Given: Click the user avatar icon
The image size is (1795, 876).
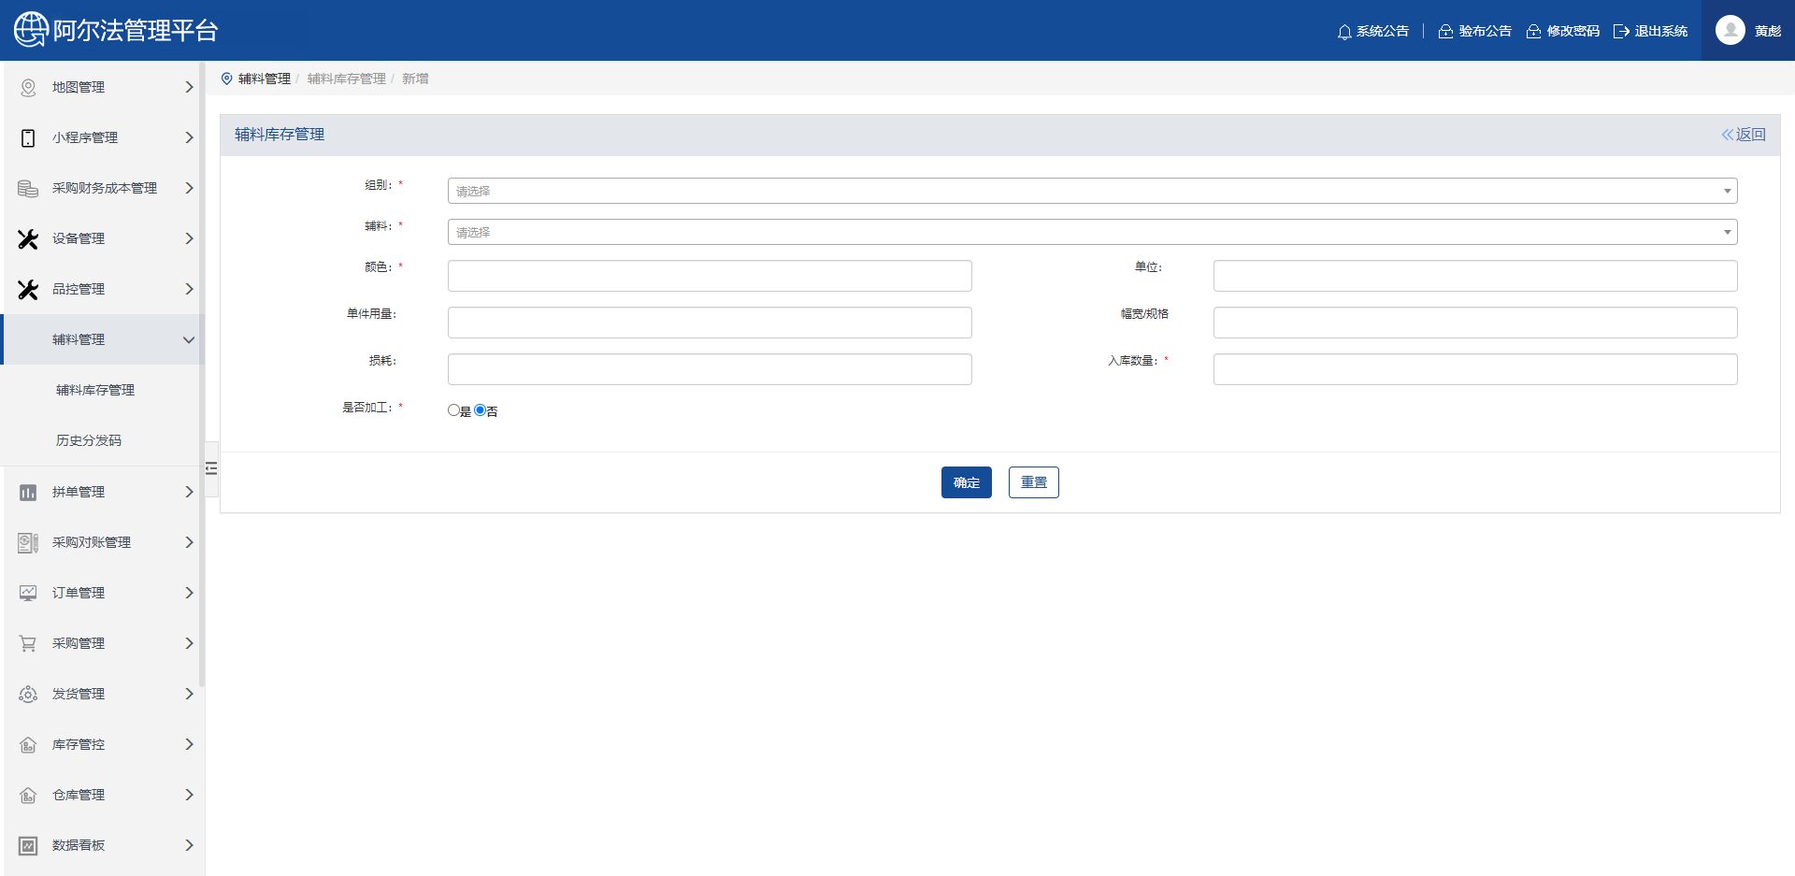Looking at the screenshot, I should tap(1730, 30).
